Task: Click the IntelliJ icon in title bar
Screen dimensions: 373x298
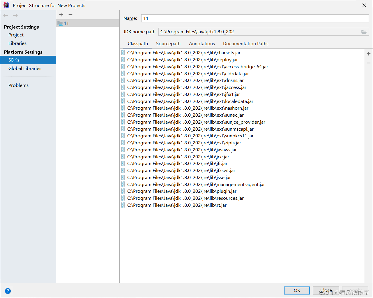Action: click(x=6, y=5)
